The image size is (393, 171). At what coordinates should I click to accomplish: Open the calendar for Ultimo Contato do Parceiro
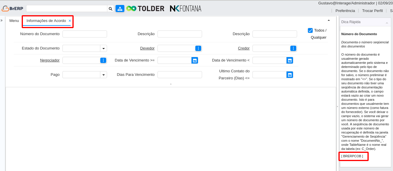coord(290,74)
